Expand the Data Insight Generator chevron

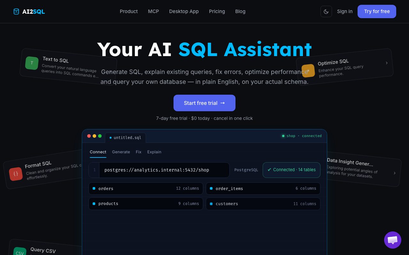[x=395, y=173]
